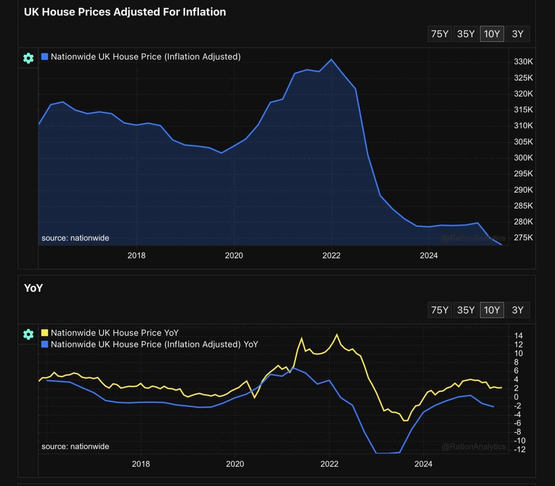
Task: Click the 'UK House Prices Adjusted For Inflation' title
Action: coord(125,12)
